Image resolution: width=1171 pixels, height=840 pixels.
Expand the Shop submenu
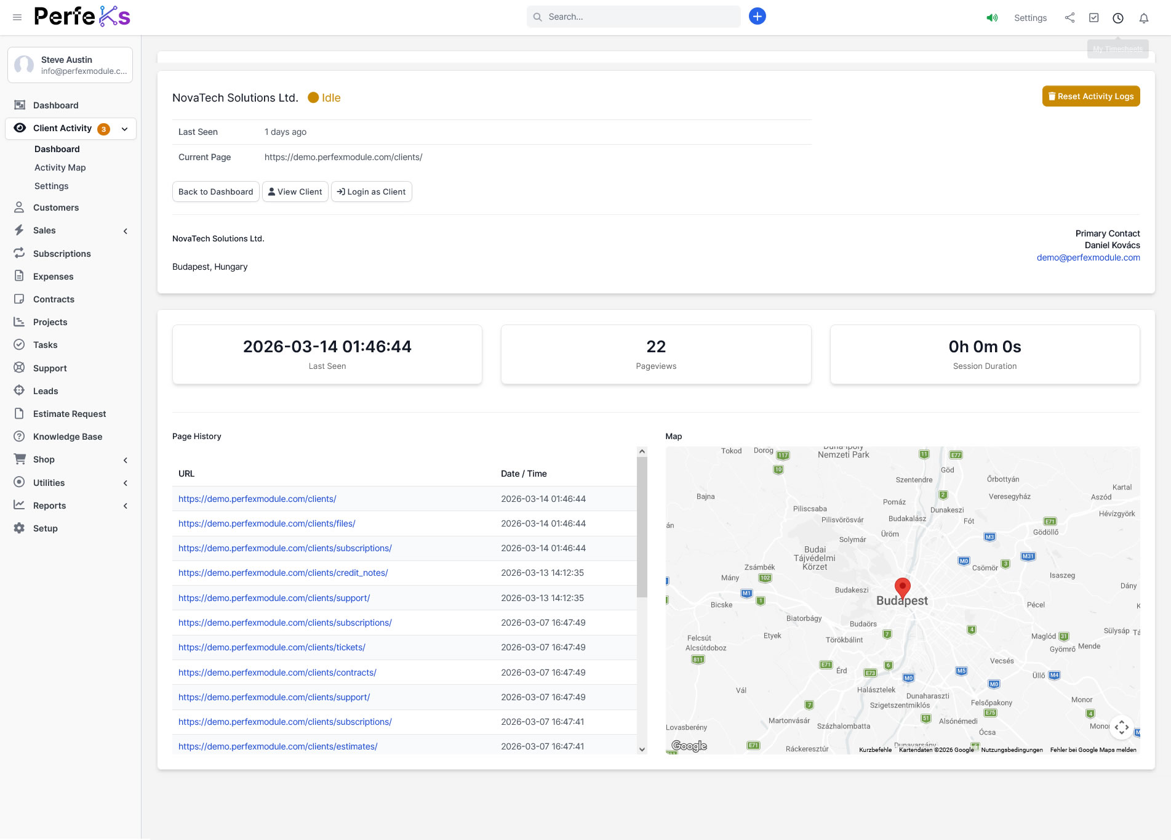click(126, 460)
